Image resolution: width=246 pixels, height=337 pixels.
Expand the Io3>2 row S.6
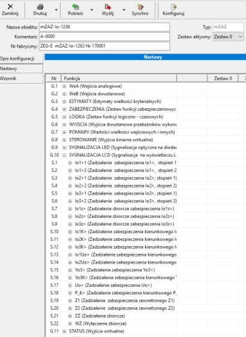point(70,201)
